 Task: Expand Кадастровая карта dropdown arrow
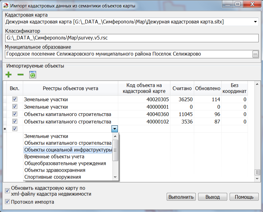[x=255, y=22]
